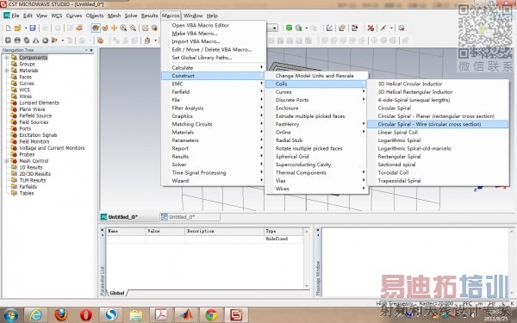Expand the Mesh Control tree node

6,161
